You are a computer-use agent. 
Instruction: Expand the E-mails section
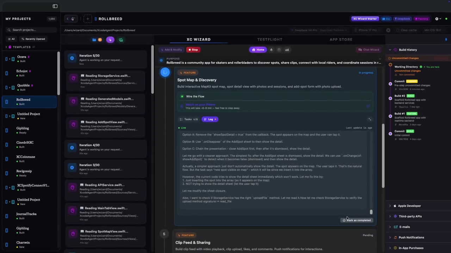390,227
